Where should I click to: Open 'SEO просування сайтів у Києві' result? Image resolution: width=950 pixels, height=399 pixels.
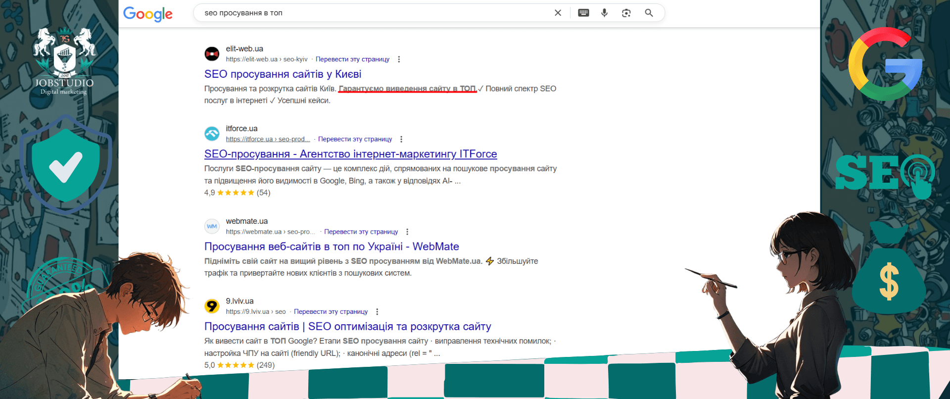pos(283,74)
